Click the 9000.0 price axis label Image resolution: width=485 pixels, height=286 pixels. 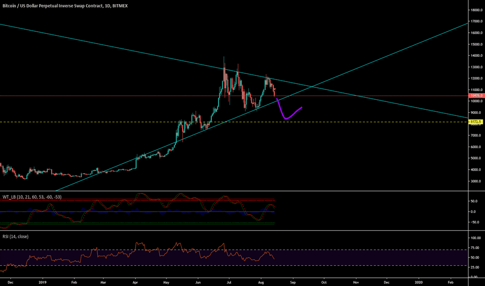coord(476,112)
